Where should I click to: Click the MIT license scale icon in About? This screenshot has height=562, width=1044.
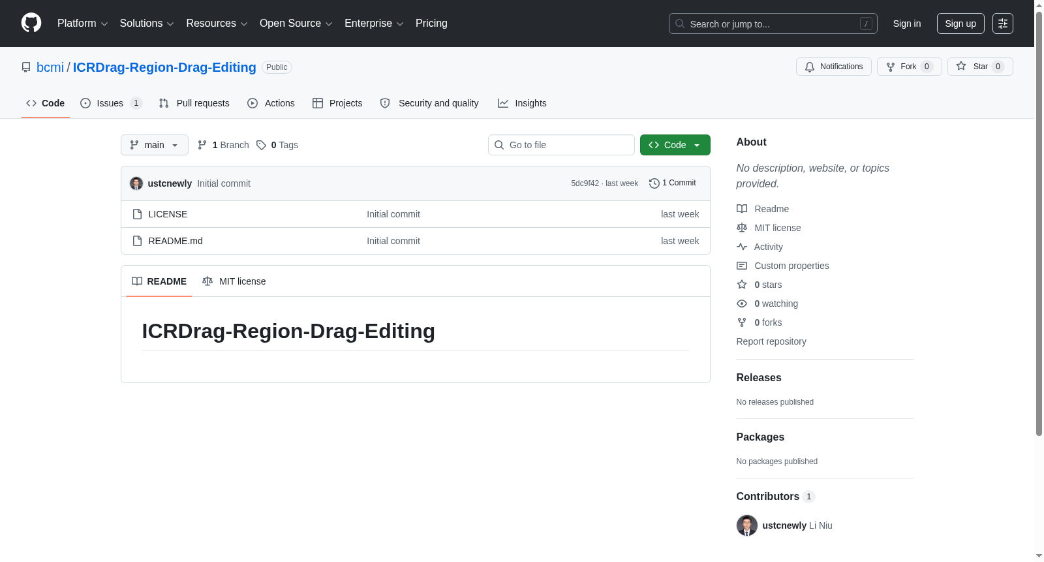[x=742, y=228]
